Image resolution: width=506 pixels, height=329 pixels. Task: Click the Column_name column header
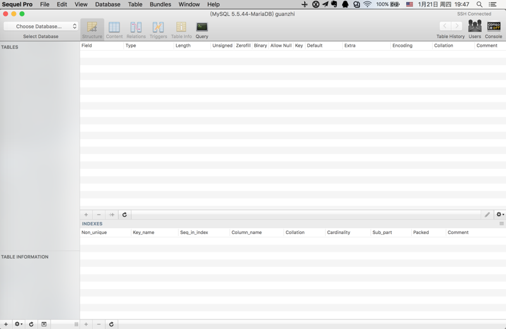[x=256, y=232]
